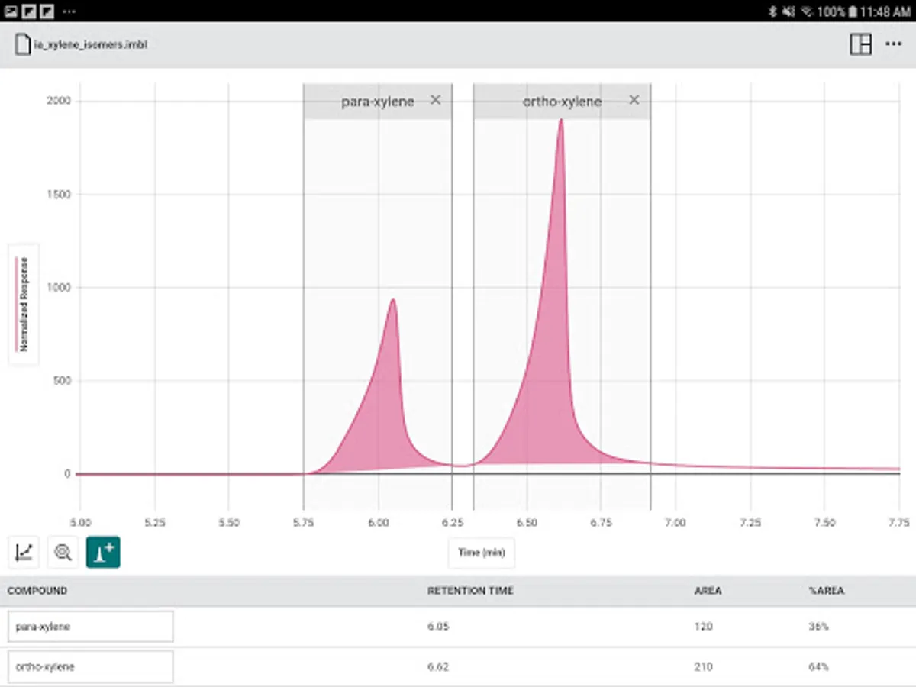The height and width of the screenshot is (687, 916).
Task: Remove the ortho-xylene peak label
Action: 634,100
